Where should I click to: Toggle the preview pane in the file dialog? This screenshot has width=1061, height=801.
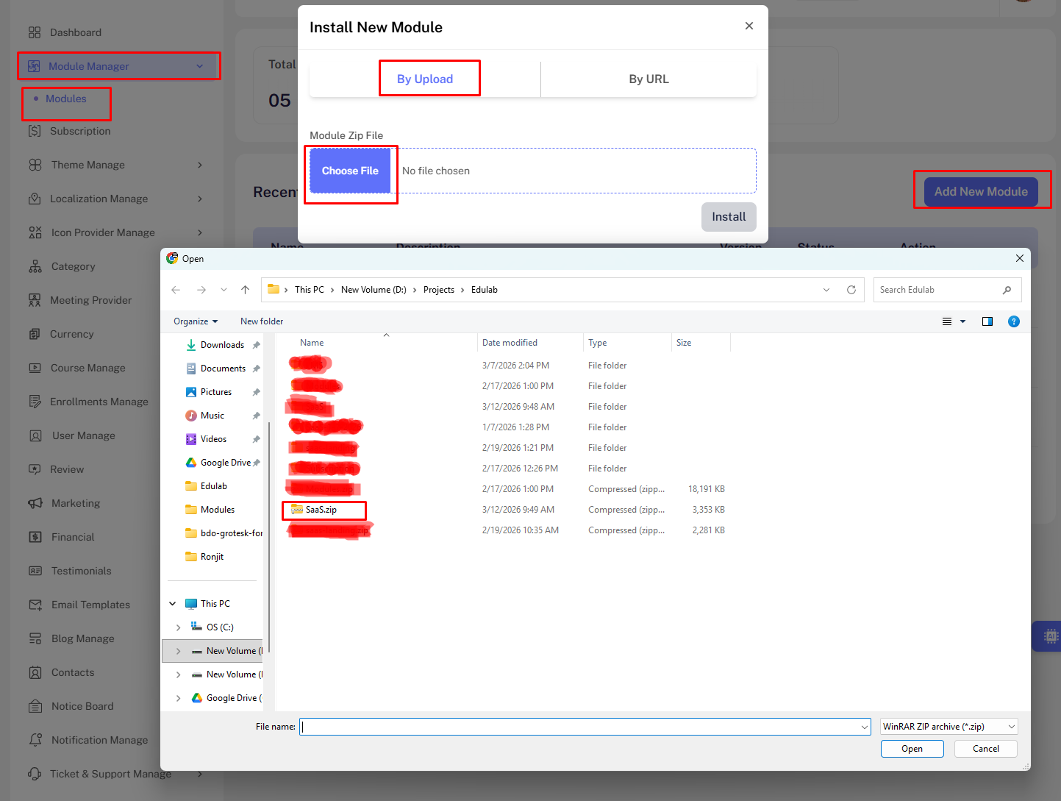[x=987, y=321]
